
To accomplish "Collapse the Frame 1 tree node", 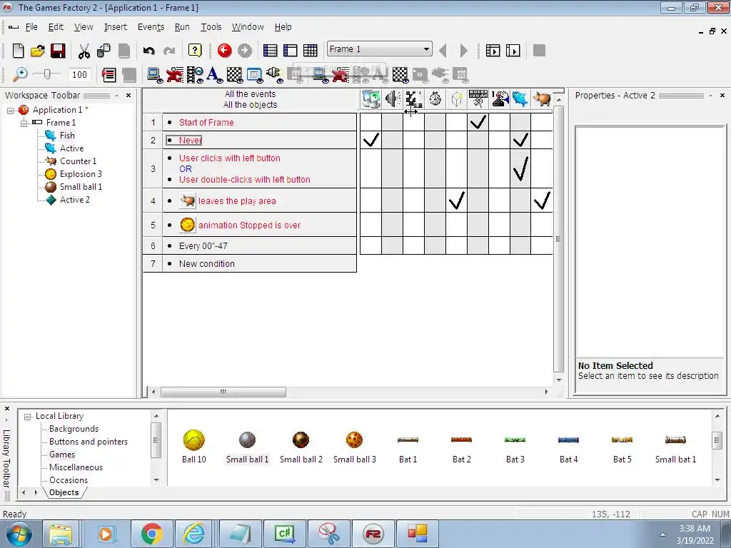I will (x=24, y=123).
